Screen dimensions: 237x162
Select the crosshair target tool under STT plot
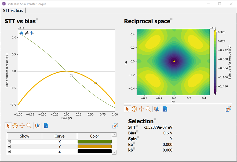click(x=15, y=126)
